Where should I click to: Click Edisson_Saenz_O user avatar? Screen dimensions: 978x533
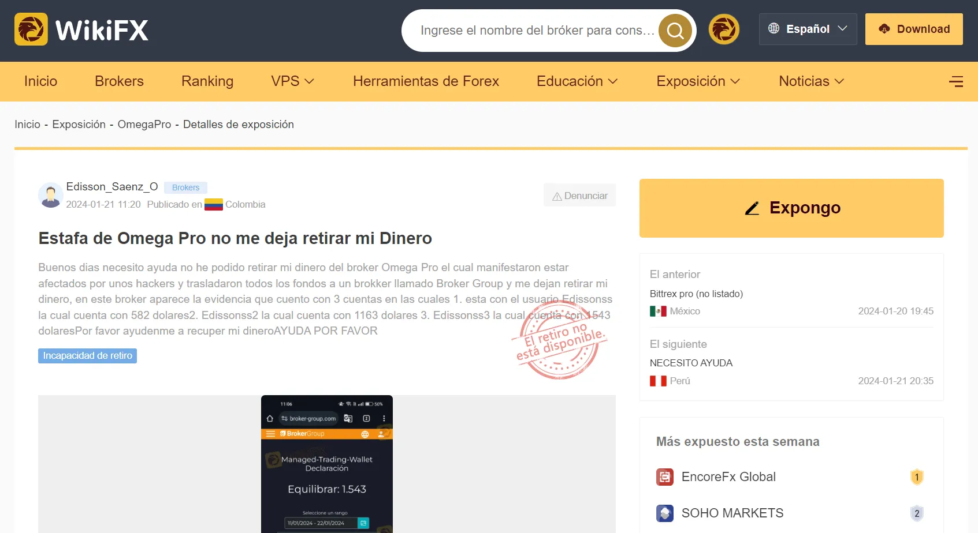[51, 195]
